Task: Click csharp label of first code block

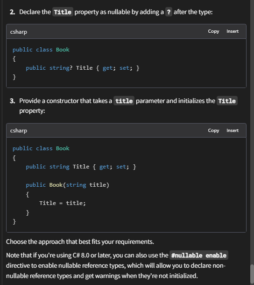Action: (19, 32)
